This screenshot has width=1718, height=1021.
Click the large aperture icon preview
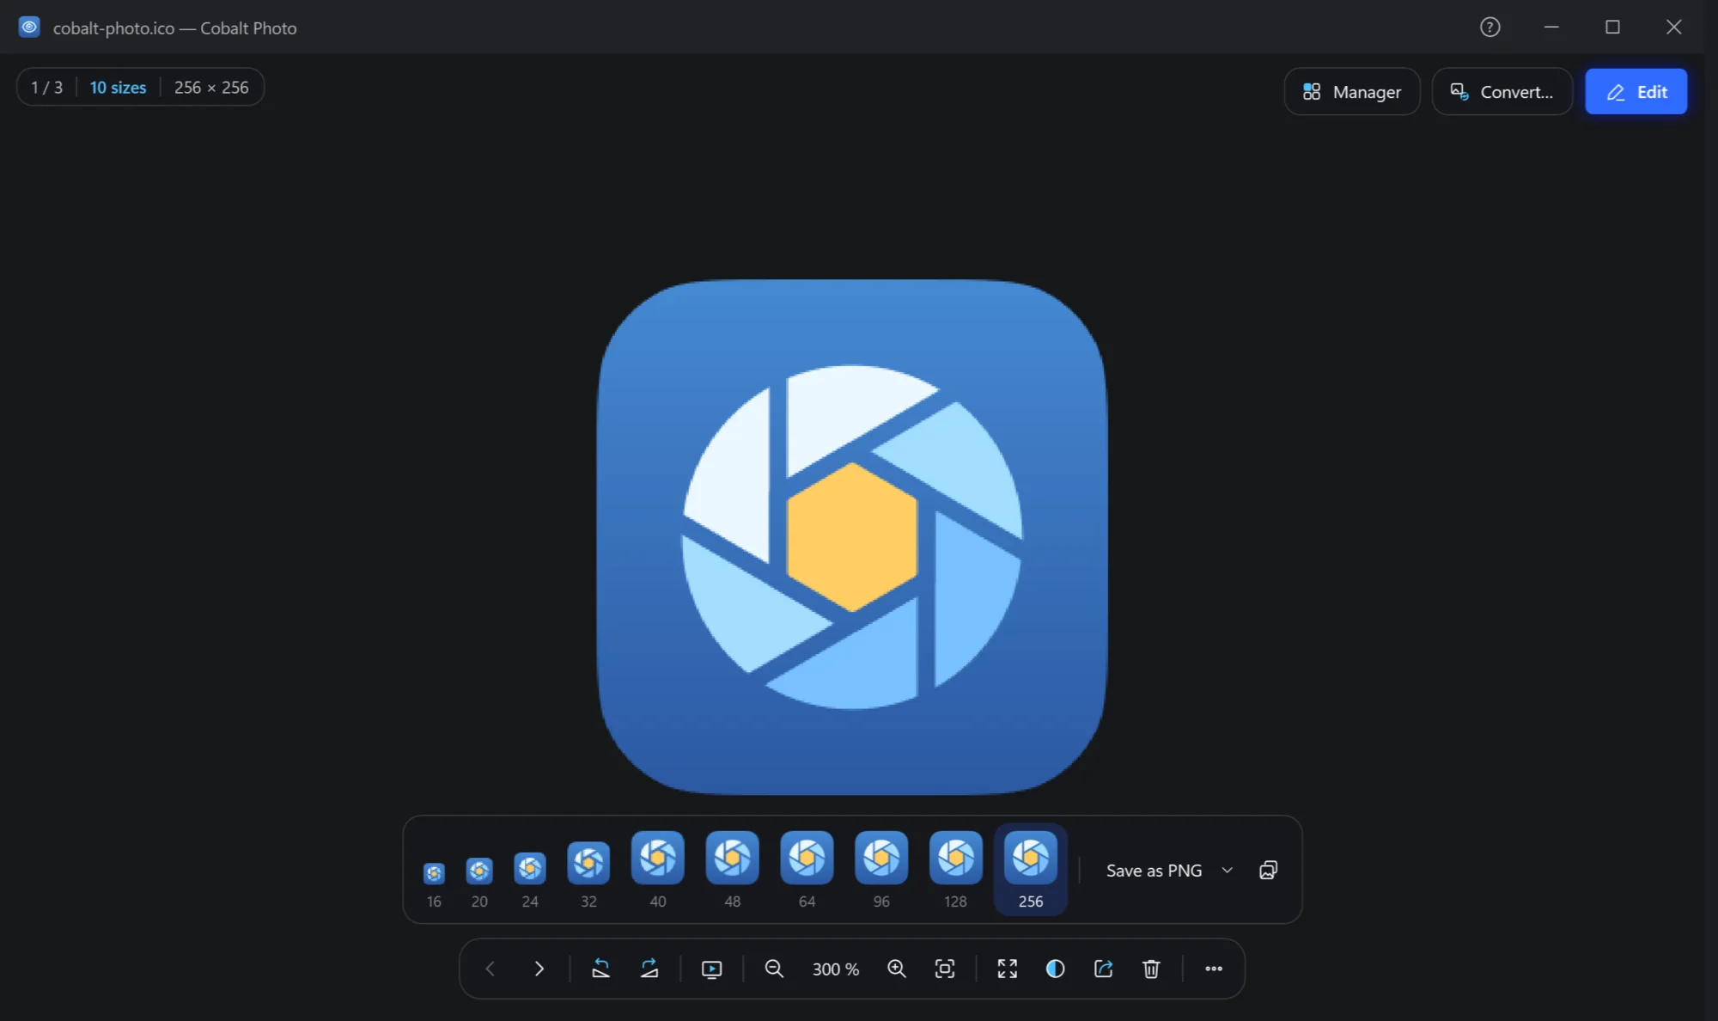coord(852,537)
